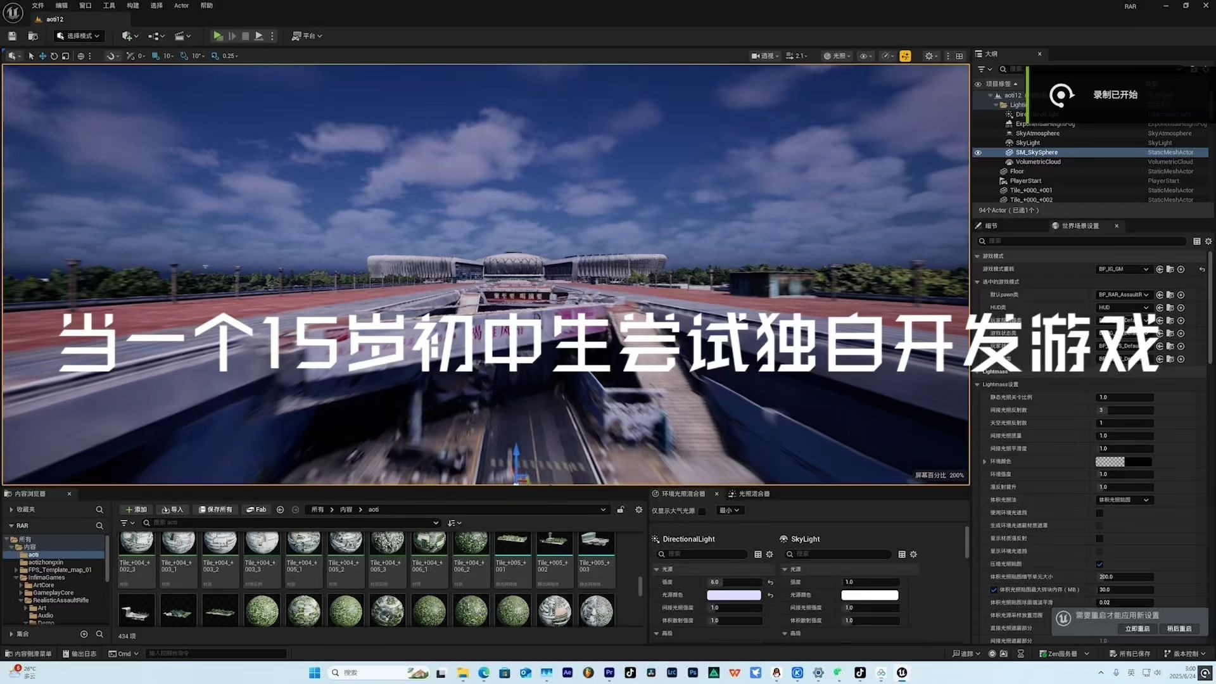Click content browser sort options icon
Viewport: 1216px width, 684px height.
pos(455,523)
